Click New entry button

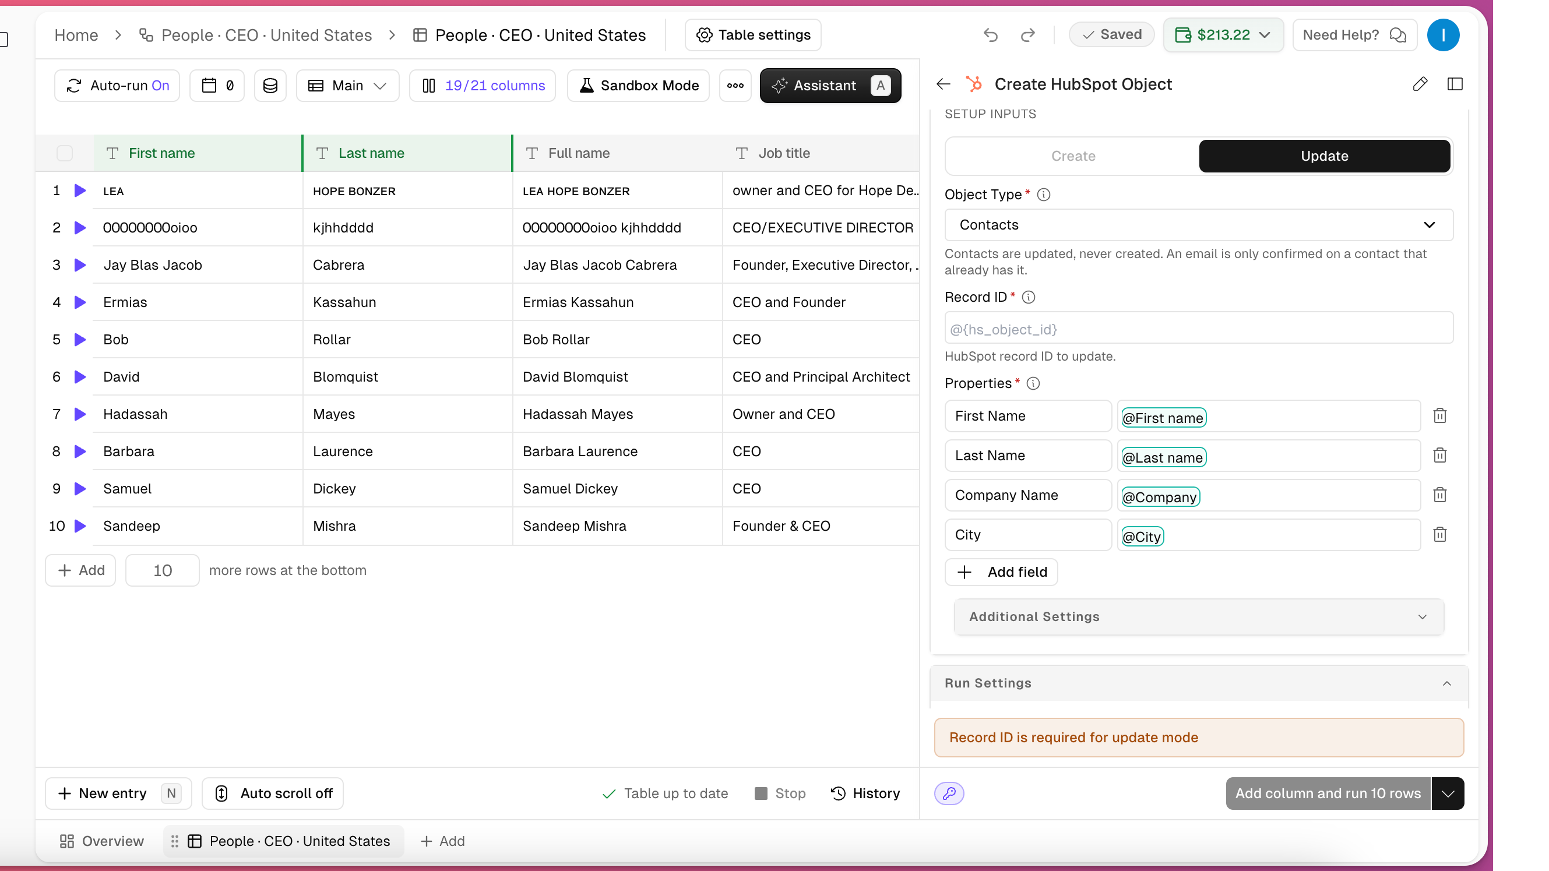(118, 794)
